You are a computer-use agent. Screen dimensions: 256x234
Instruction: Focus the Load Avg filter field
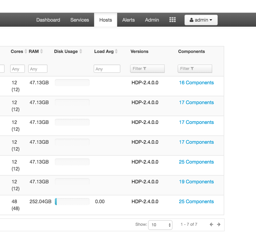pyautogui.click(x=107, y=69)
